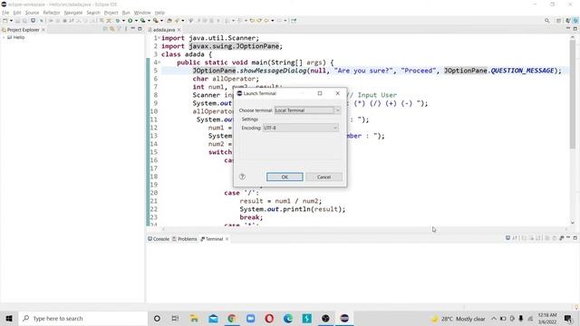The image size is (580, 326).
Task: Click the Task View taskbar icon
Action: [175, 318]
